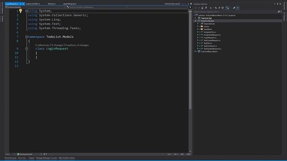Switch to the TodoList.Api.csproj tab

click(x=172, y=4)
